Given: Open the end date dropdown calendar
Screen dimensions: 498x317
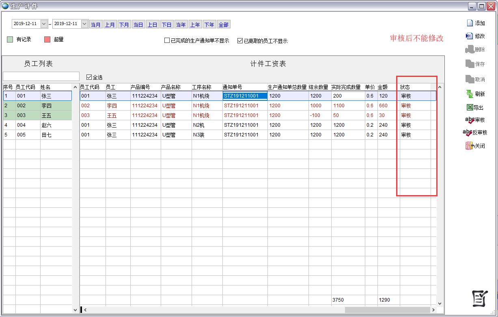Looking at the screenshot, I should coord(84,24).
